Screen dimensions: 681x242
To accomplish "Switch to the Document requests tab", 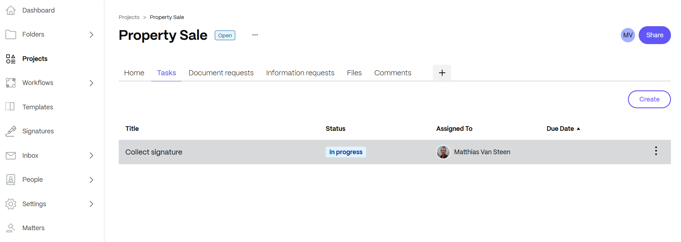I will point(221,73).
